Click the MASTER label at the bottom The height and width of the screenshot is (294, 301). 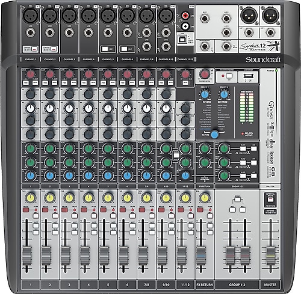click(x=270, y=284)
